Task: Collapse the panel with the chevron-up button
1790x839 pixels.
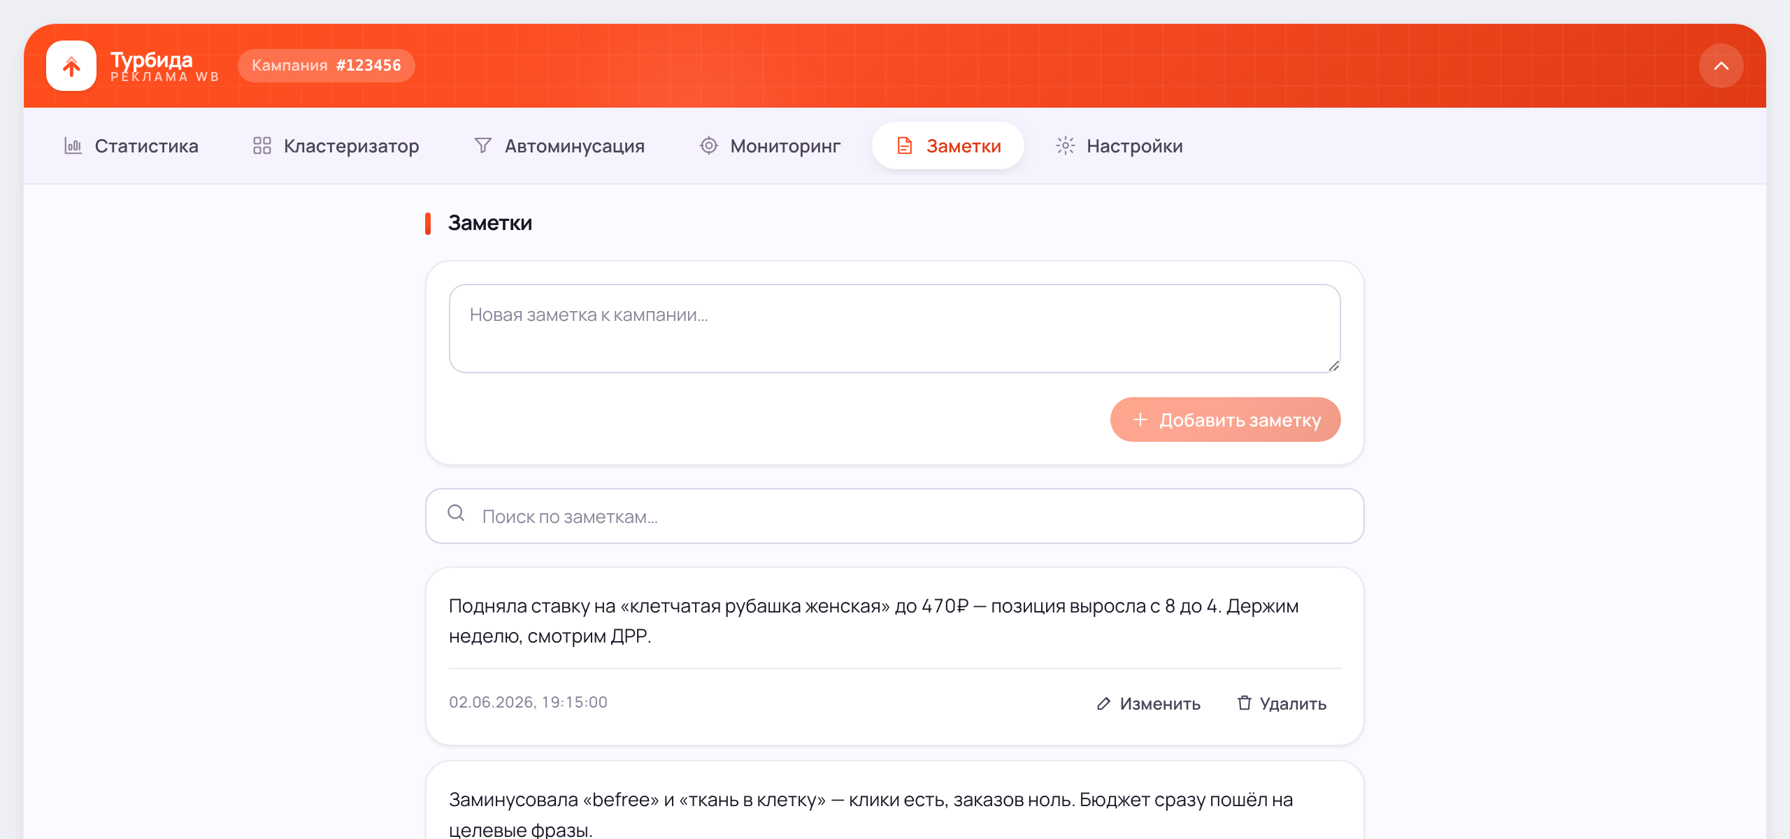Action: pyautogui.click(x=1721, y=66)
